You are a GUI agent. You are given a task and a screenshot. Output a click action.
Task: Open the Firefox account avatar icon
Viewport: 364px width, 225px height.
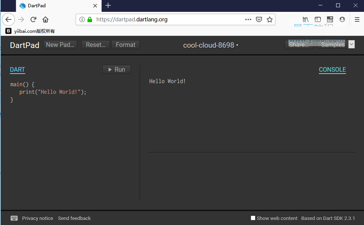click(342, 19)
